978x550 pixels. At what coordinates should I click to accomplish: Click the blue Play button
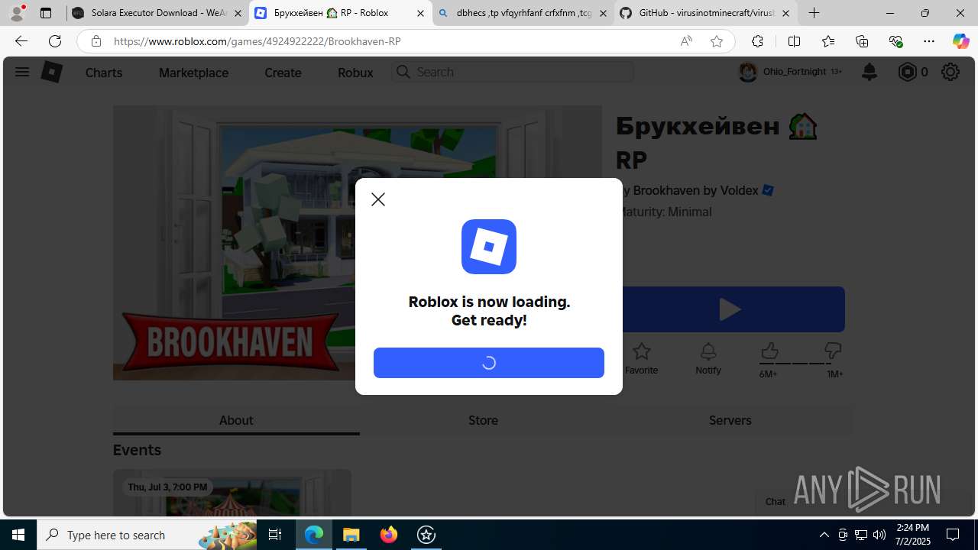point(730,309)
